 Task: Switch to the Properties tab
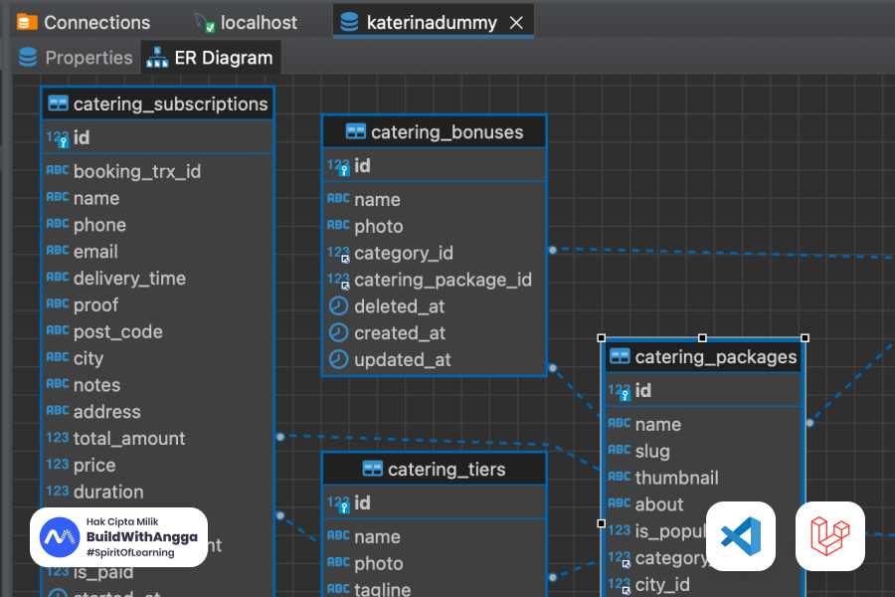point(76,58)
